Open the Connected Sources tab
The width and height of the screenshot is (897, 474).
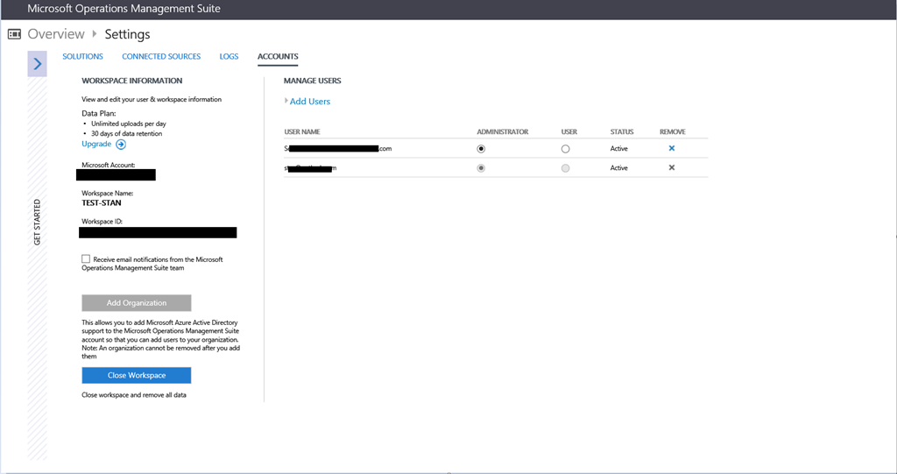click(x=161, y=57)
